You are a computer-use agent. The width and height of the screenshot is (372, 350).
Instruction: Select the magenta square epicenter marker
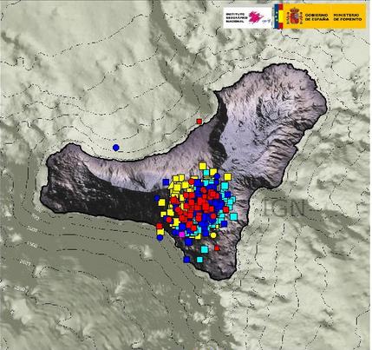coord(181,234)
